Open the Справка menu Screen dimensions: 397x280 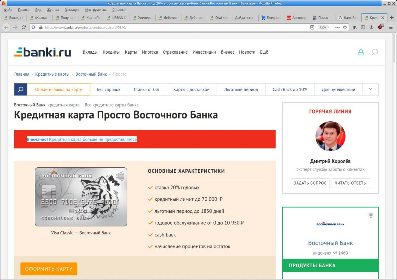119,10
